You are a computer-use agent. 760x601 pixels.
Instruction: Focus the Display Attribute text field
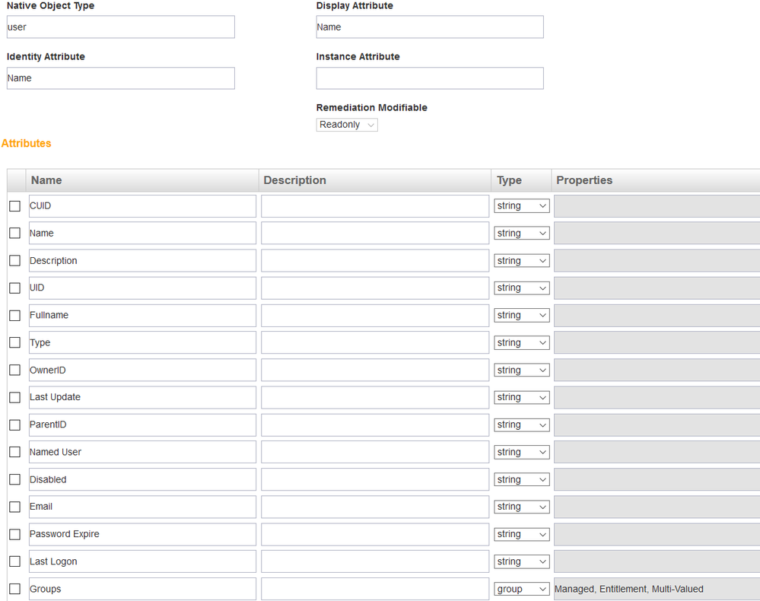[429, 27]
